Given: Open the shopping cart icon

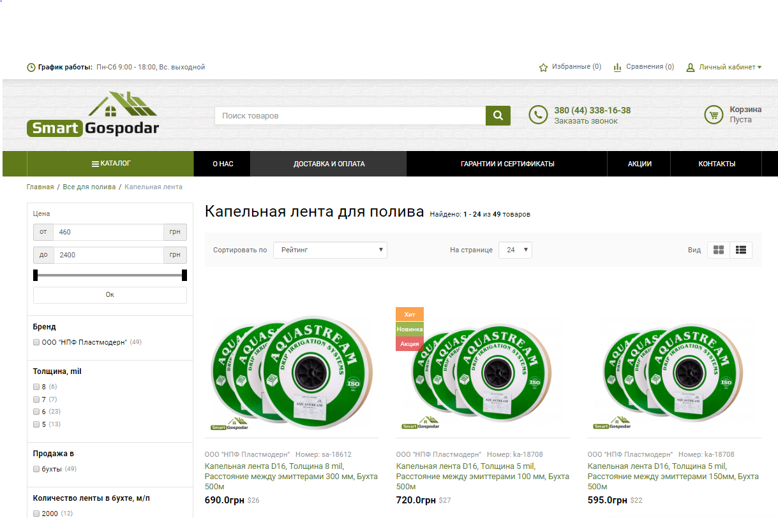Looking at the screenshot, I should click(x=714, y=115).
